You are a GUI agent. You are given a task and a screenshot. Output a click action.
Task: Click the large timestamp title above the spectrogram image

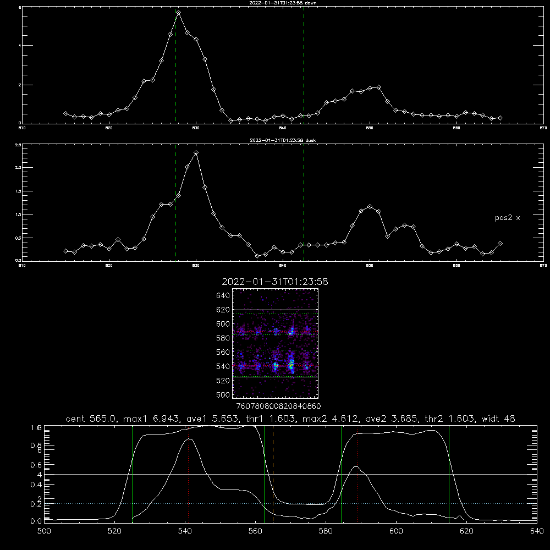275,282
